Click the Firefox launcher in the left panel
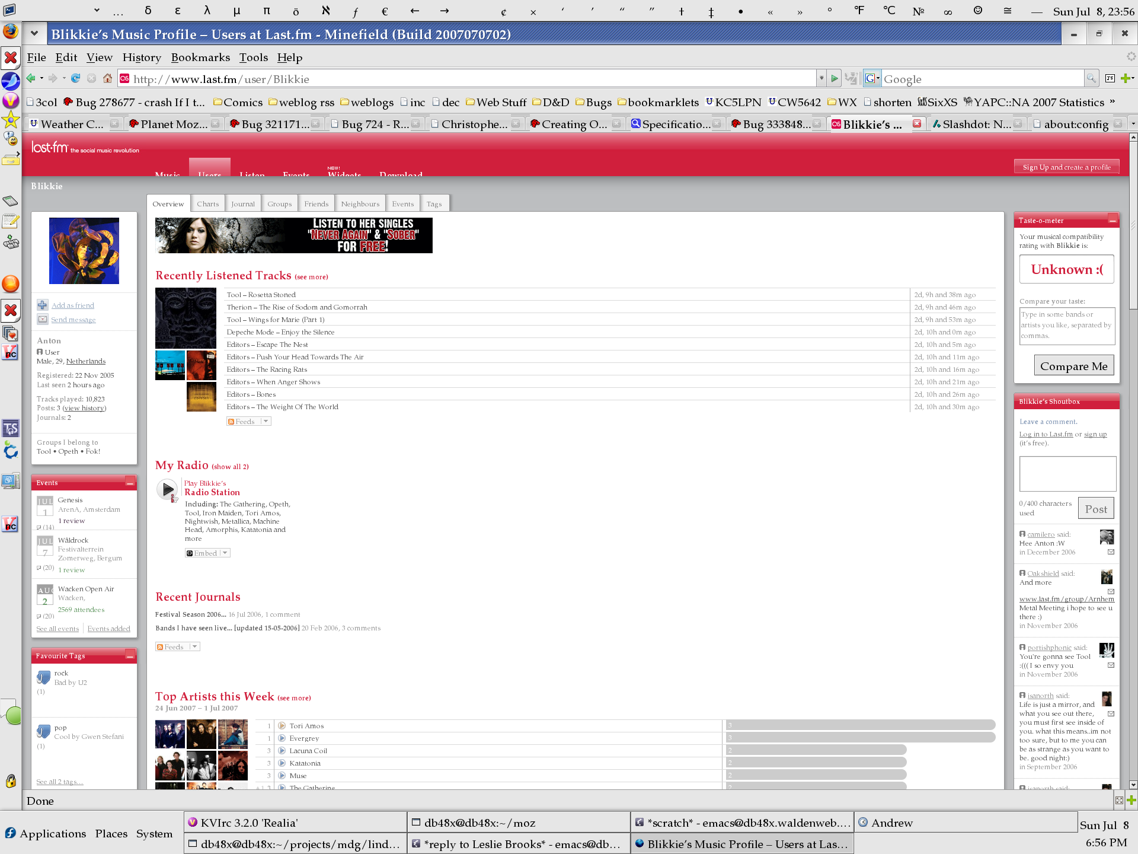Viewport: 1138px width, 854px height. pos(11,31)
